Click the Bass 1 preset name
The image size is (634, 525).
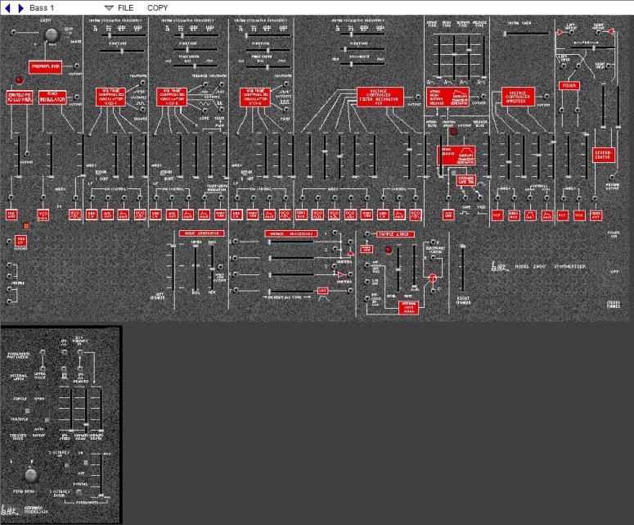click(42, 7)
